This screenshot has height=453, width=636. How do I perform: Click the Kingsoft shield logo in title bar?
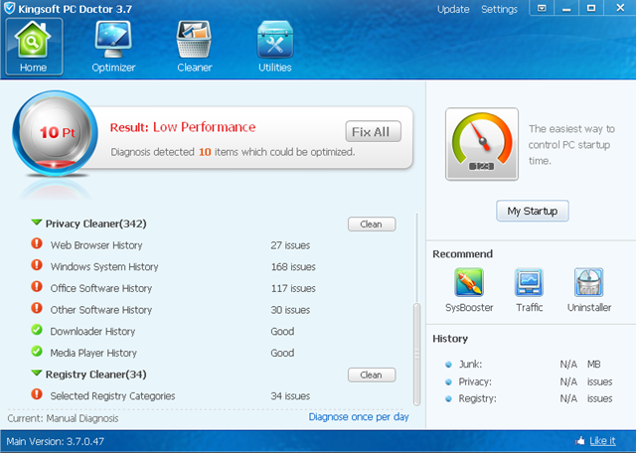[9, 8]
